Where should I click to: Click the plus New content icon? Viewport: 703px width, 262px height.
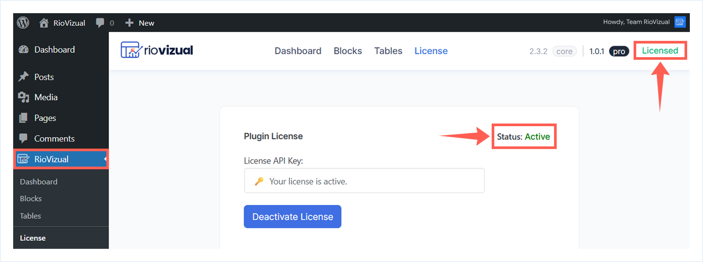pyautogui.click(x=129, y=23)
